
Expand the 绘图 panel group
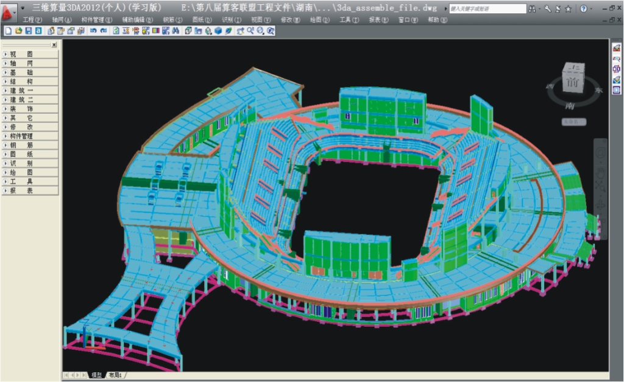coord(30,172)
